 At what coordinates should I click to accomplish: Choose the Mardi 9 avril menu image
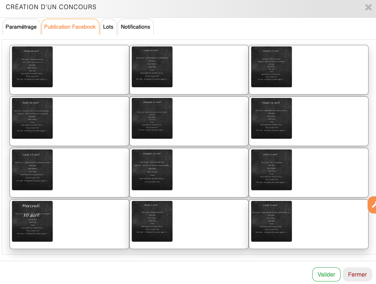pyautogui.click(x=152, y=221)
